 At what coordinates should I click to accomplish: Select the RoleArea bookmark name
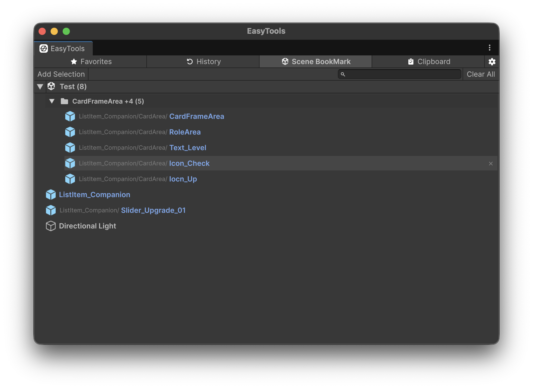tap(185, 132)
